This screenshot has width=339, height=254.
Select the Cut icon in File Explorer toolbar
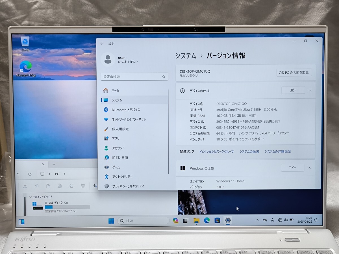(x=25, y=186)
